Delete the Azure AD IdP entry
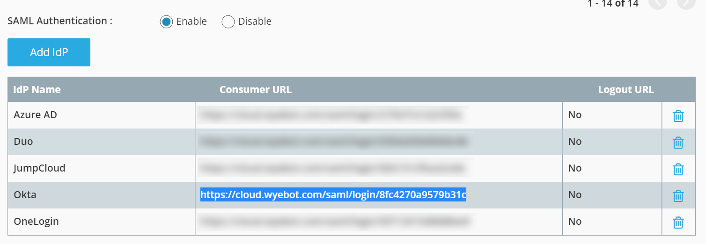Image resolution: width=706 pixels, height=244 pixels. coord(678,116)
